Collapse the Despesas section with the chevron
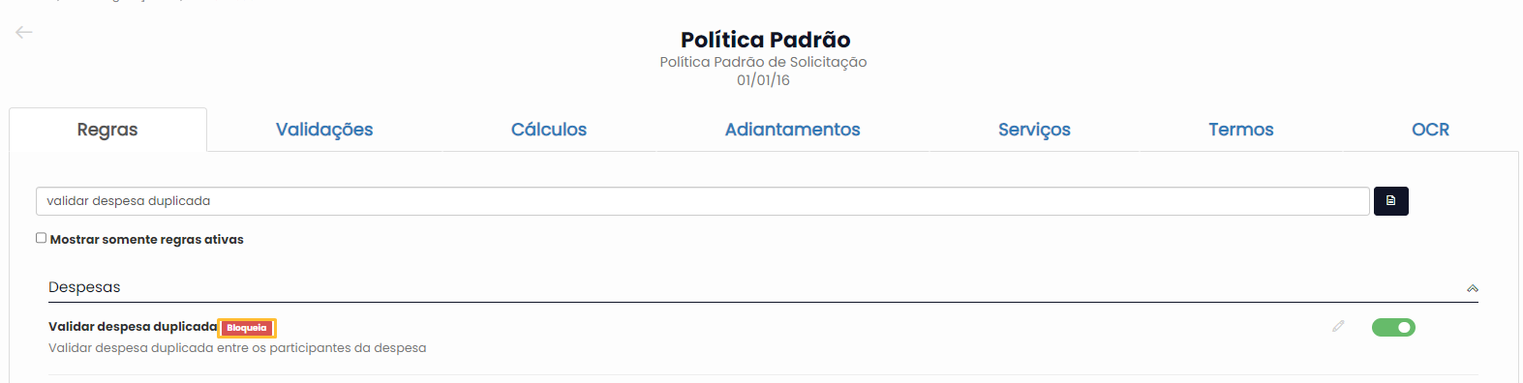This screenshot has width=1523, height=383. click(1472, 288)
